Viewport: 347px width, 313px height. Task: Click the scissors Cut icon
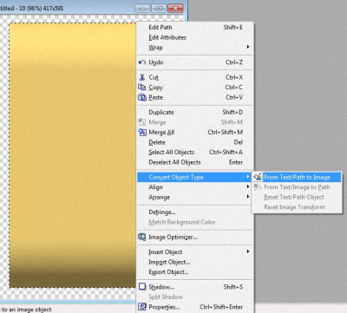(x=142, y=77)
